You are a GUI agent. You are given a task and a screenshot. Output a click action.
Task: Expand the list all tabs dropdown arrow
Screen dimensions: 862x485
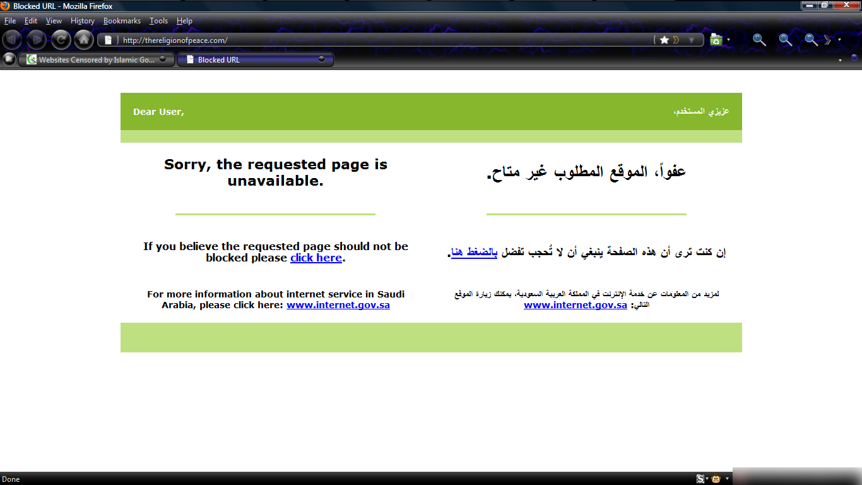pyautogui.click(x=840, y=61)
